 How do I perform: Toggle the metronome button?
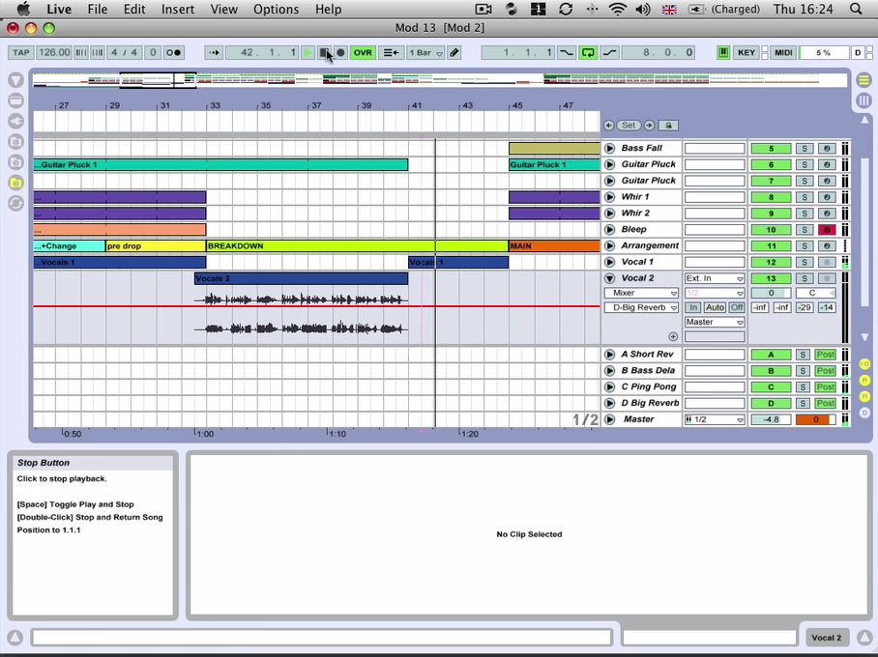point(174,52)
